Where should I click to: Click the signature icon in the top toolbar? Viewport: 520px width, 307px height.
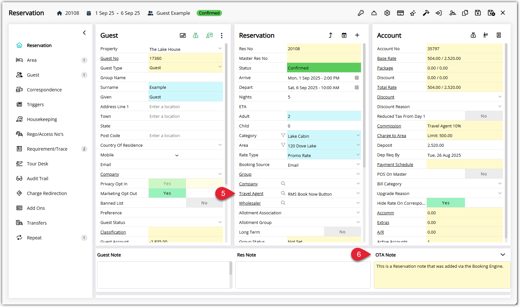[x=452, y=13]
